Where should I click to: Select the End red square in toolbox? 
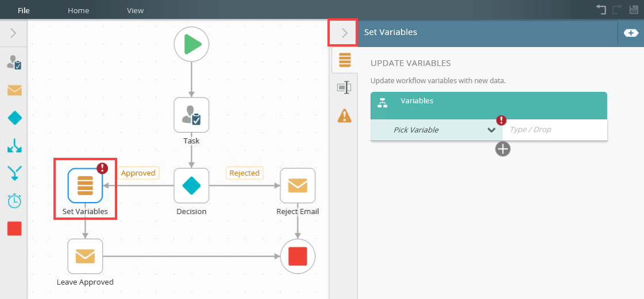14,228
